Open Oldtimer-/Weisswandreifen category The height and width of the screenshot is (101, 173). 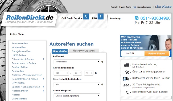[27, 75]
